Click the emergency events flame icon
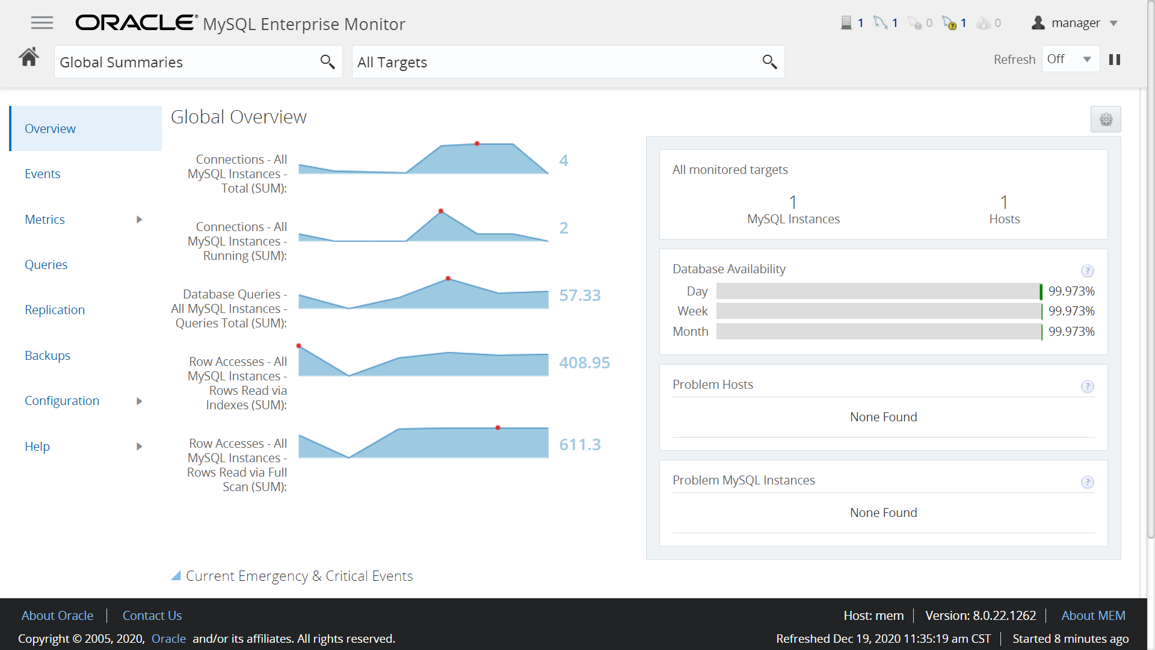Image resolution: width=1155 pixels, height=650 pixels. click(984, 23)
